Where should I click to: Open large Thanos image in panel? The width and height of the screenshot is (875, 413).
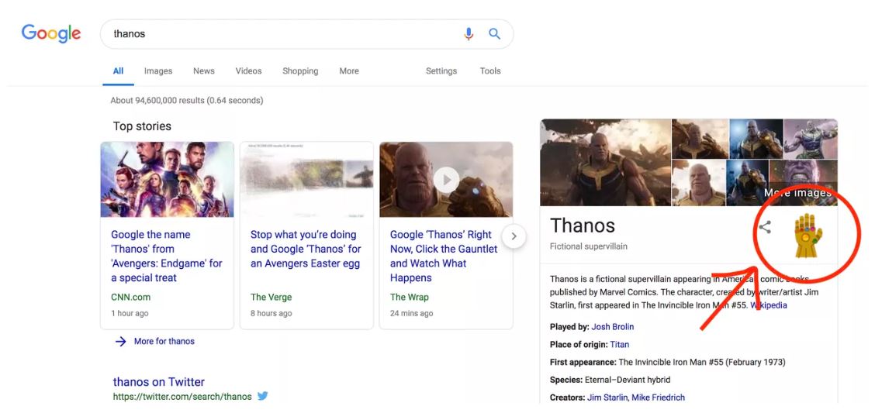605,162
